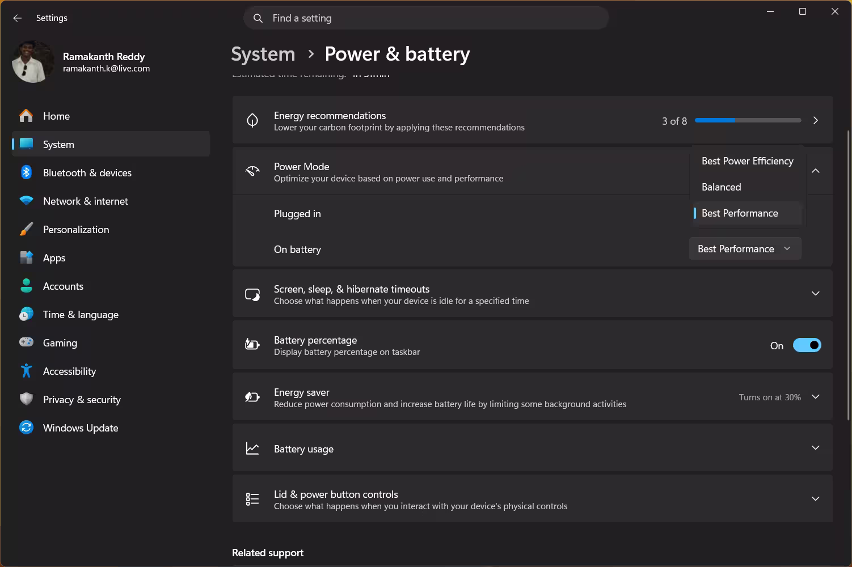The image size is (852, 567).
Task: Click the Time & language globe icon
Action: point(26,314)
